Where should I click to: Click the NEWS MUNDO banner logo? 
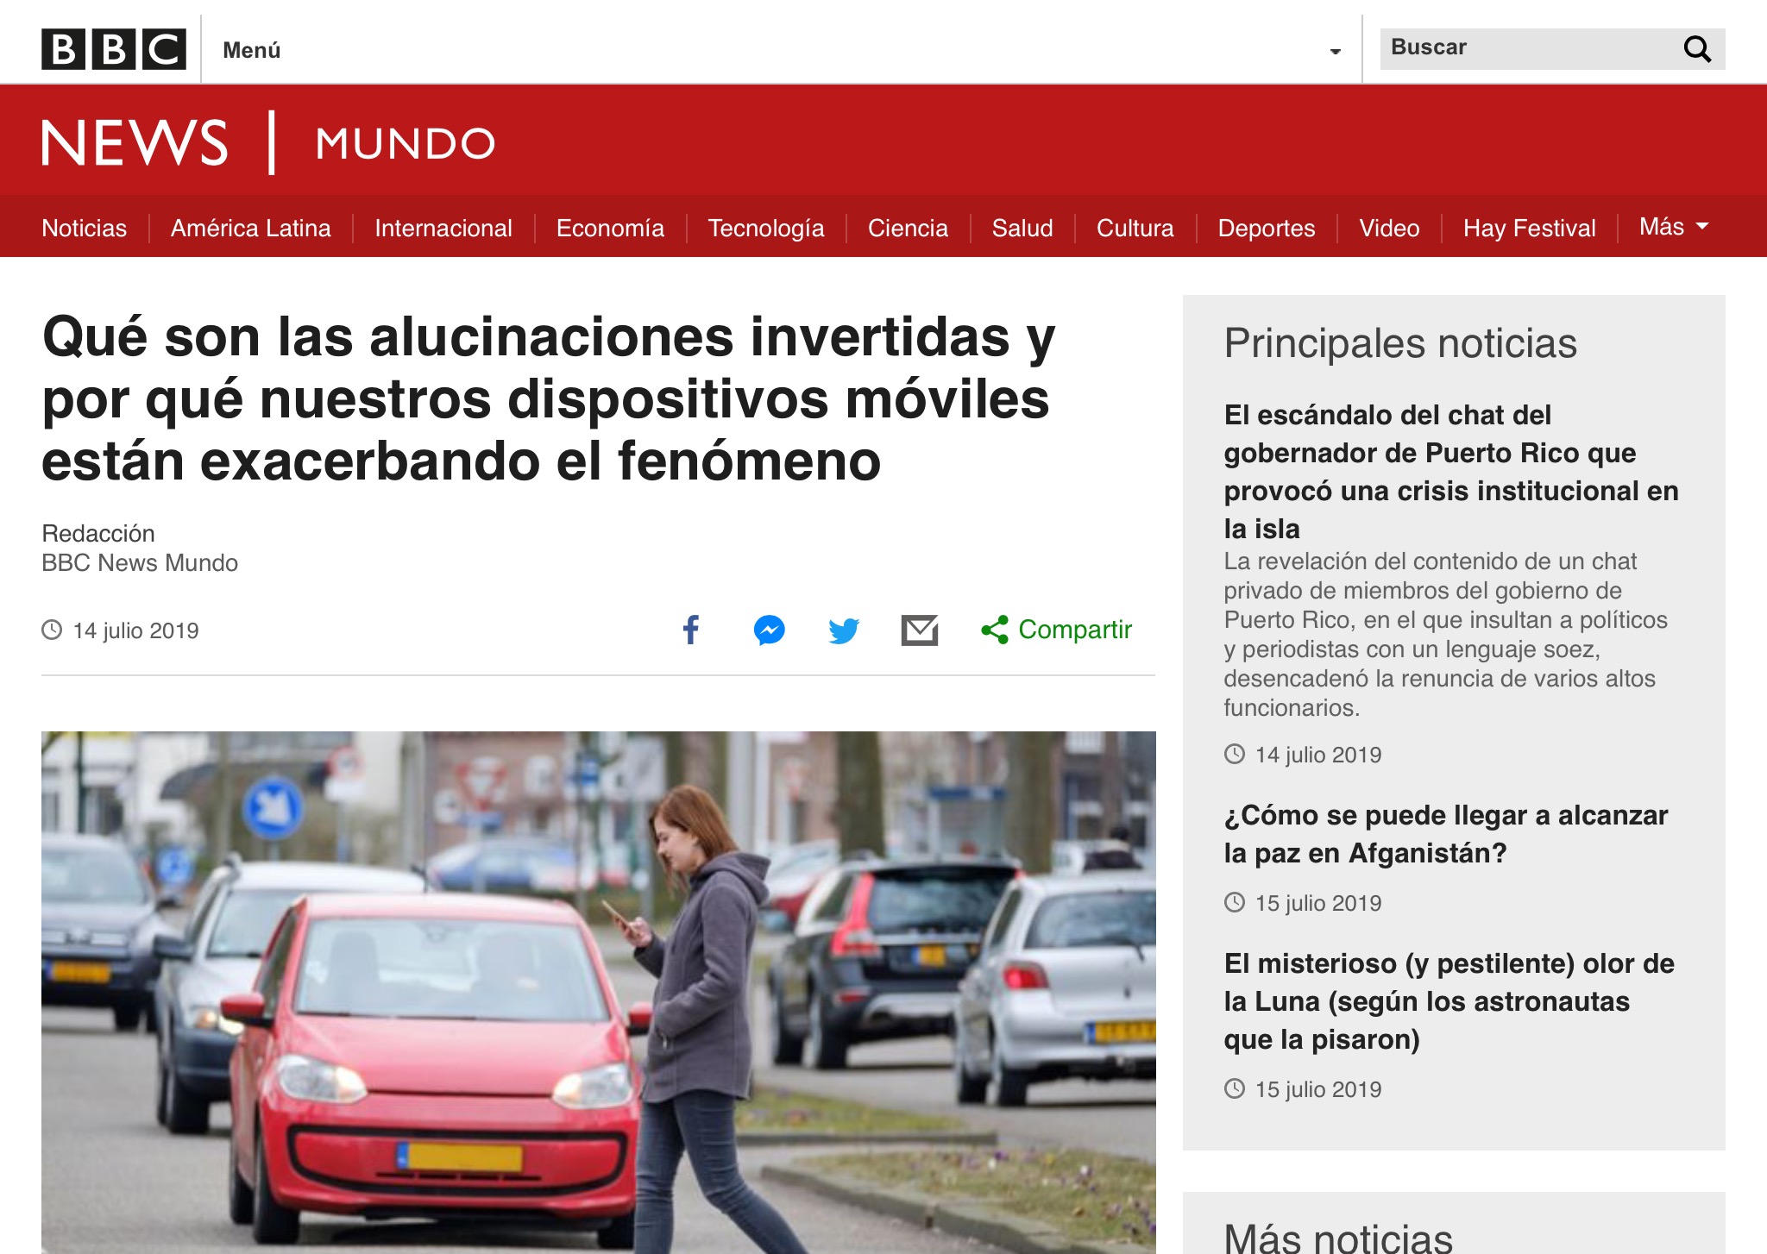(x=267, y=142)
